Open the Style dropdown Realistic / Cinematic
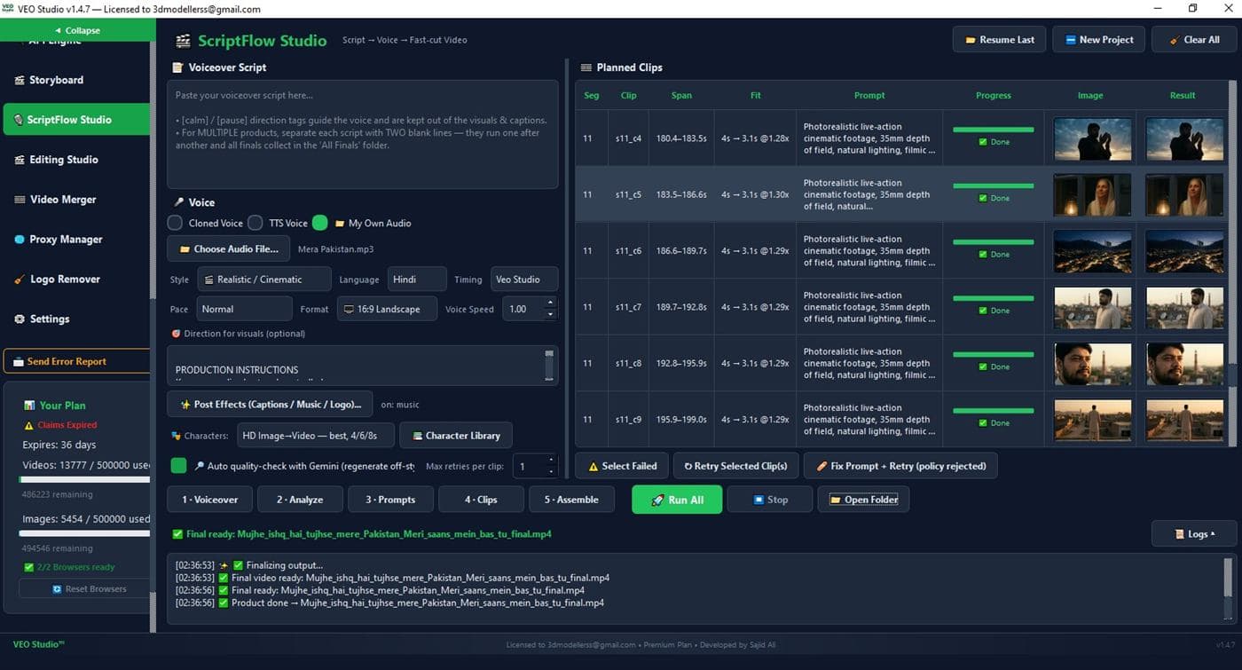Viewport: 1242px width, 670px height. [264, 280]
